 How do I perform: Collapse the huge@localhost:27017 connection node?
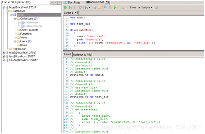(x=4, y=7)
